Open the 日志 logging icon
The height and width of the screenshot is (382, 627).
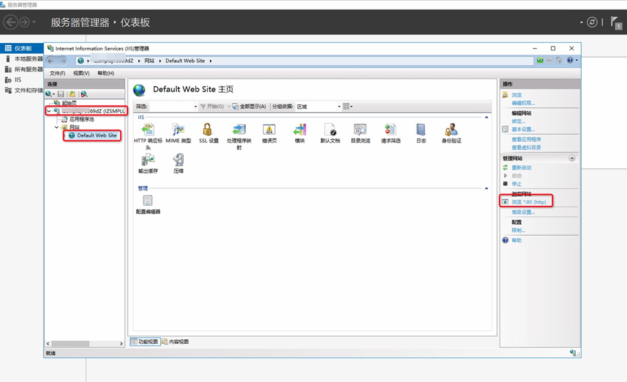tap(420, 130)
